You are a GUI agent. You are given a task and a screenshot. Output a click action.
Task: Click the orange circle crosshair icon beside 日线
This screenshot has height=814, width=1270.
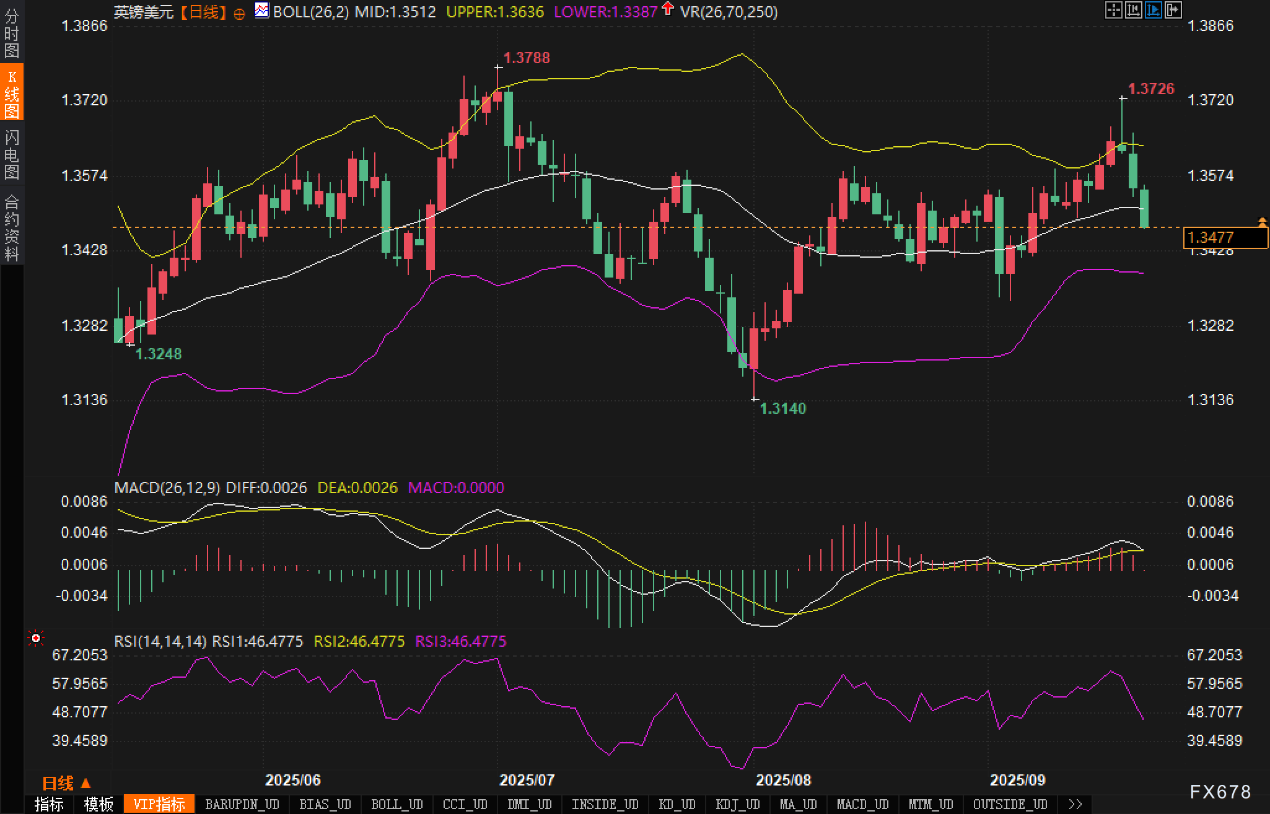(239, 14)
